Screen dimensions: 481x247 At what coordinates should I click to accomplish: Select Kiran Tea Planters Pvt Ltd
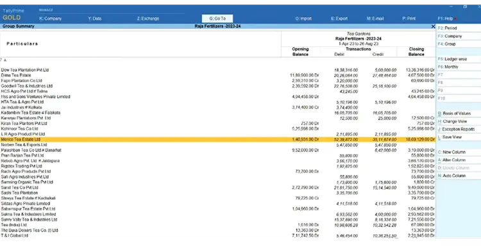click(24, 123)
